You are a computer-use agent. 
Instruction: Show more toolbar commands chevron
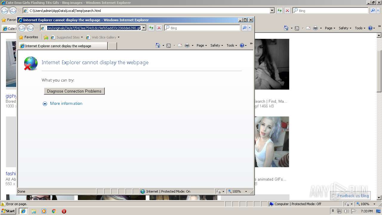251,44
